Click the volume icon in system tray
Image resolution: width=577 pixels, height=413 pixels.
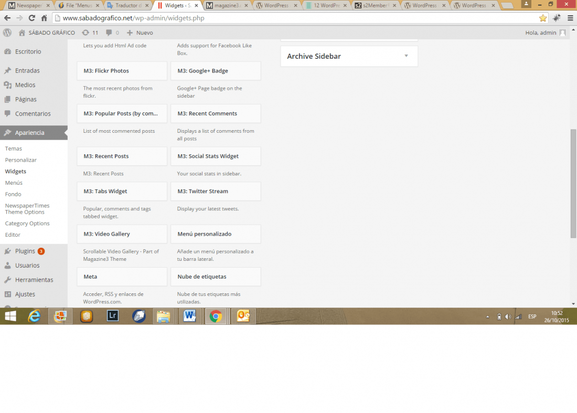508,316
